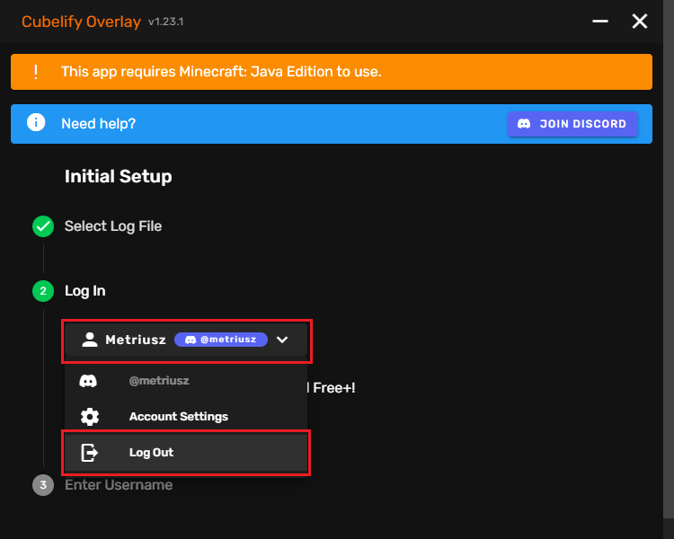Image resolution: width=674 pixels, height=539 pixels.
Task: Click the Log Out door icon
Action: coord(89,453)
